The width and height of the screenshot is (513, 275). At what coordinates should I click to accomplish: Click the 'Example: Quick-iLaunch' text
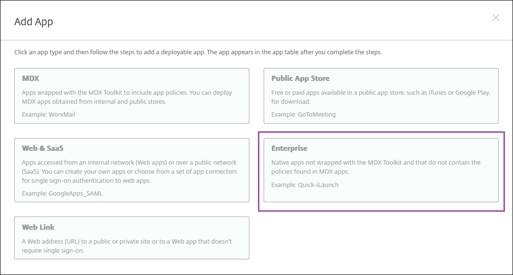tap(305, 185)
